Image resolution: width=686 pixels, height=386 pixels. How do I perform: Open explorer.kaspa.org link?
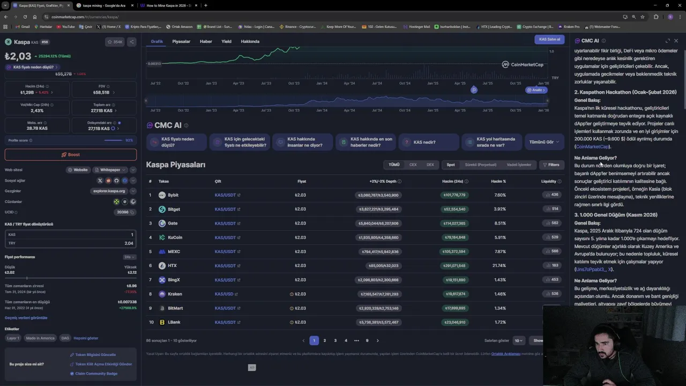(x=109, y=191)
